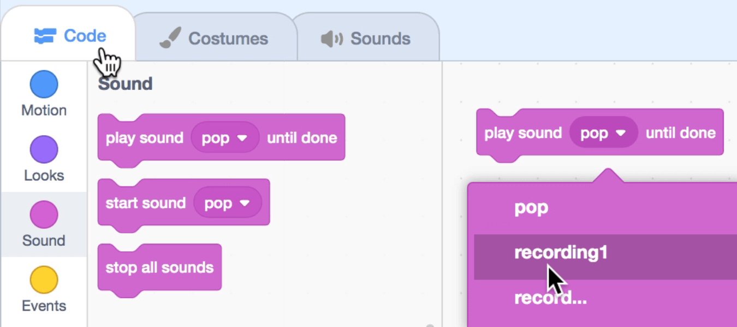Click the stop all sounds block
The width and height of the screenshot is (737, 327).
pyautogui.click(x=159, y=268)
